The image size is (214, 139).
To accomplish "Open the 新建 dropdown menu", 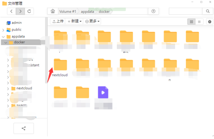I will (74, 21).
